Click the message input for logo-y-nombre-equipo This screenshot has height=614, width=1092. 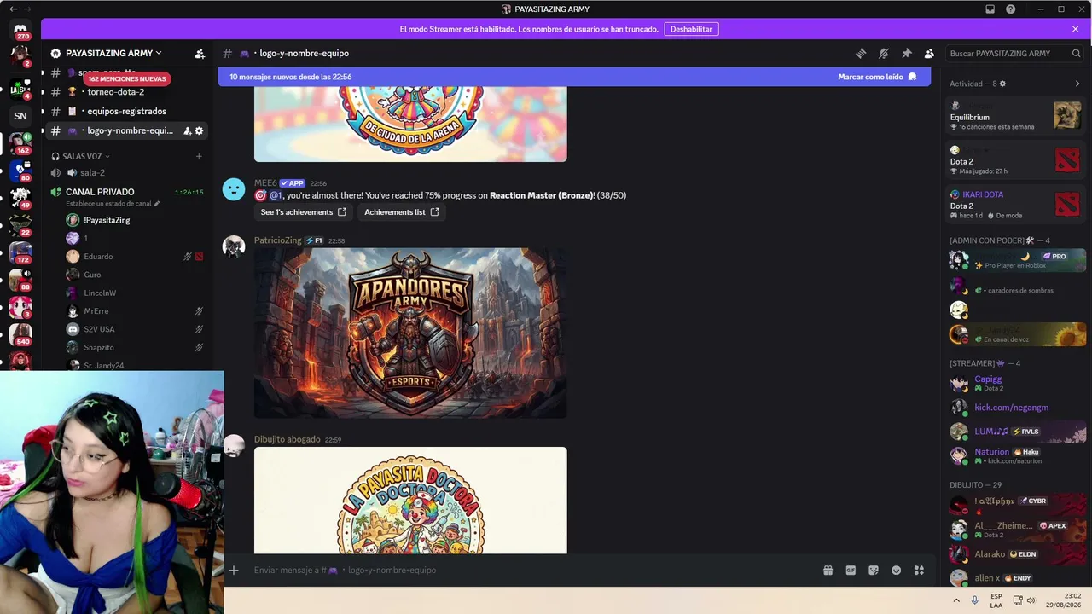(x=529, y=571)
